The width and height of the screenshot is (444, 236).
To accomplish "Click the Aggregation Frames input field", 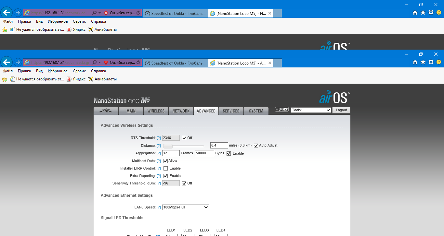I will coord(171,153).
